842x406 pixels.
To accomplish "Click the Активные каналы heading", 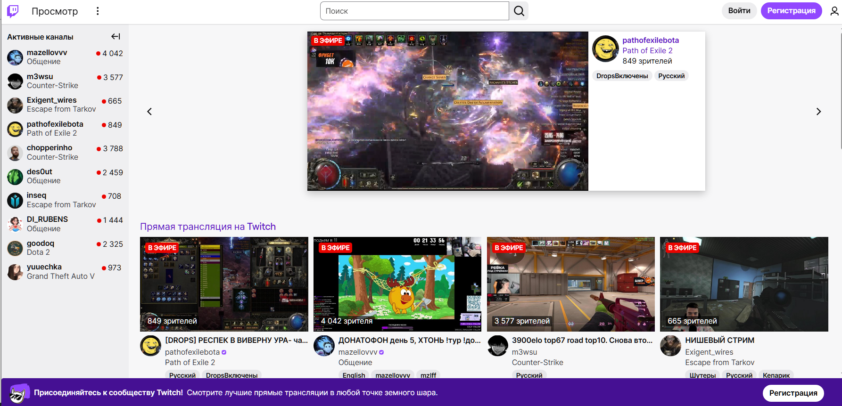I will point(40,37).
